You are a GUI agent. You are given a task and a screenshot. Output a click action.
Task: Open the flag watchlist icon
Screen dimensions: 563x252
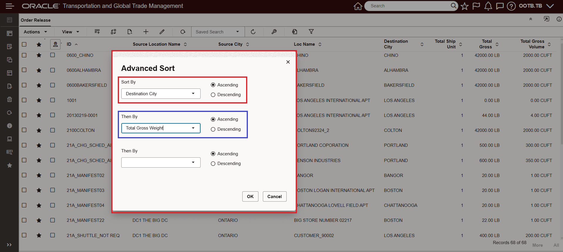476,6
